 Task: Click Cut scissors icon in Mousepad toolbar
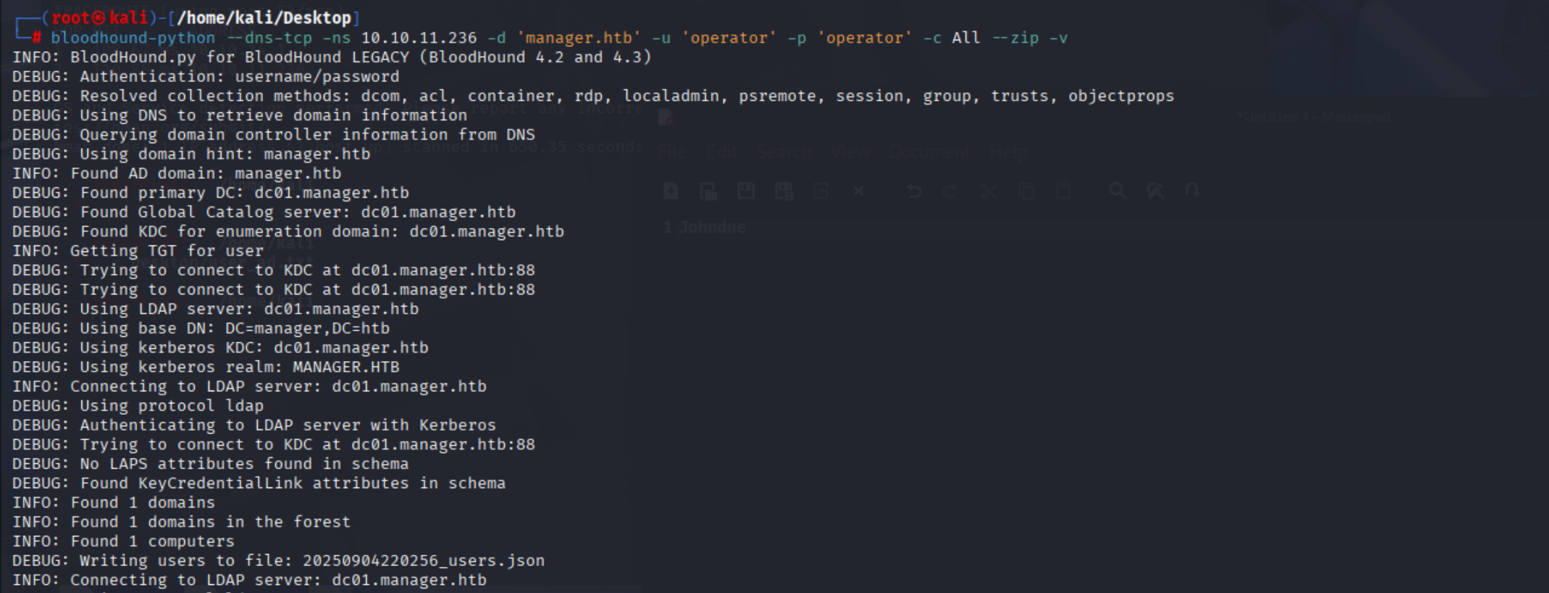click(988, 192)
